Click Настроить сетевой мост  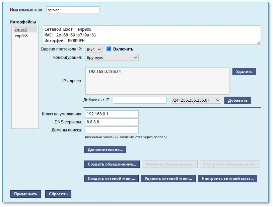tap(228, 179)
